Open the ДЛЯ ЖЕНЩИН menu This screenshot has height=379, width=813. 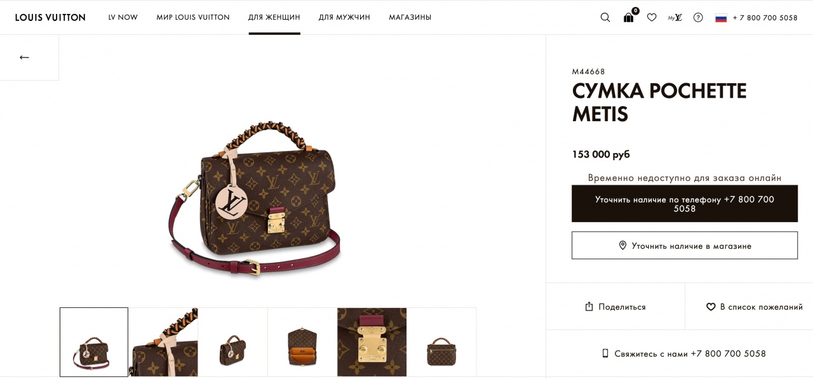point(274,17)
